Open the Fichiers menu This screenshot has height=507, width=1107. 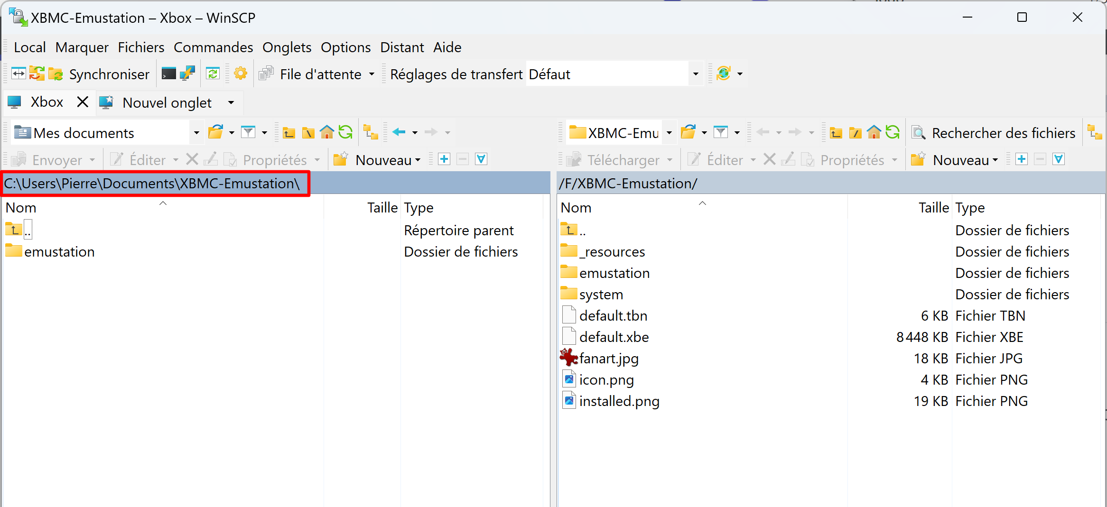tap(141, 47)
